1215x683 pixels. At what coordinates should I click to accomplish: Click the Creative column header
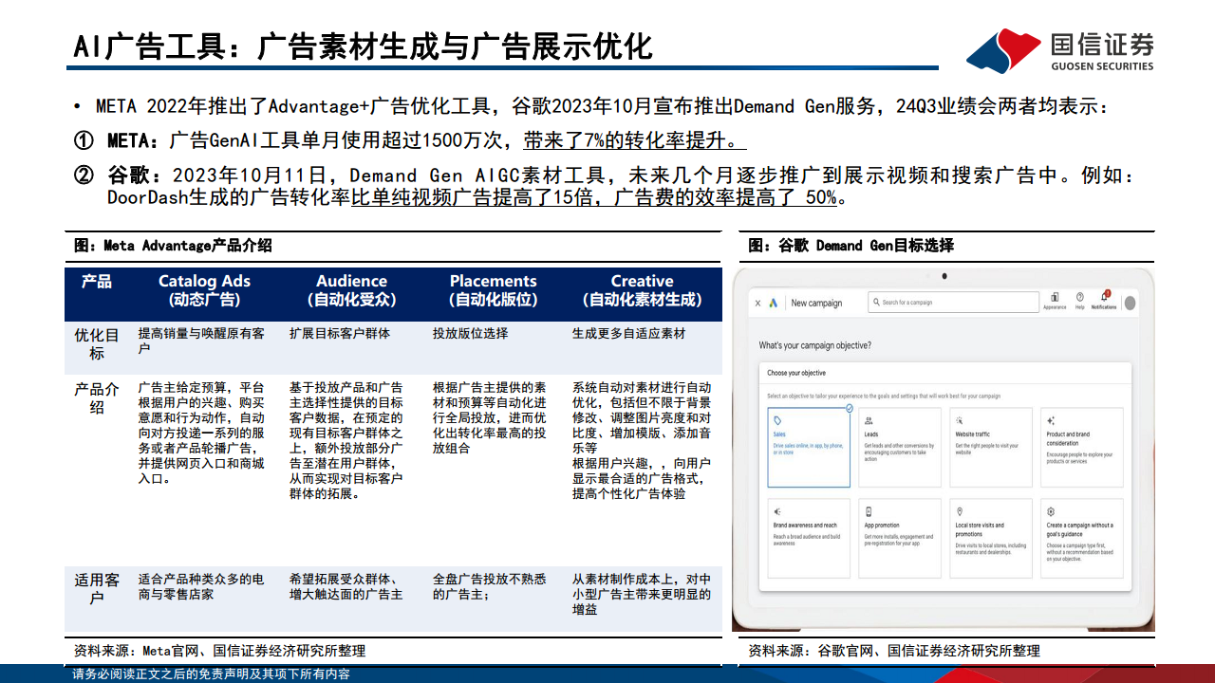[643, 290]
